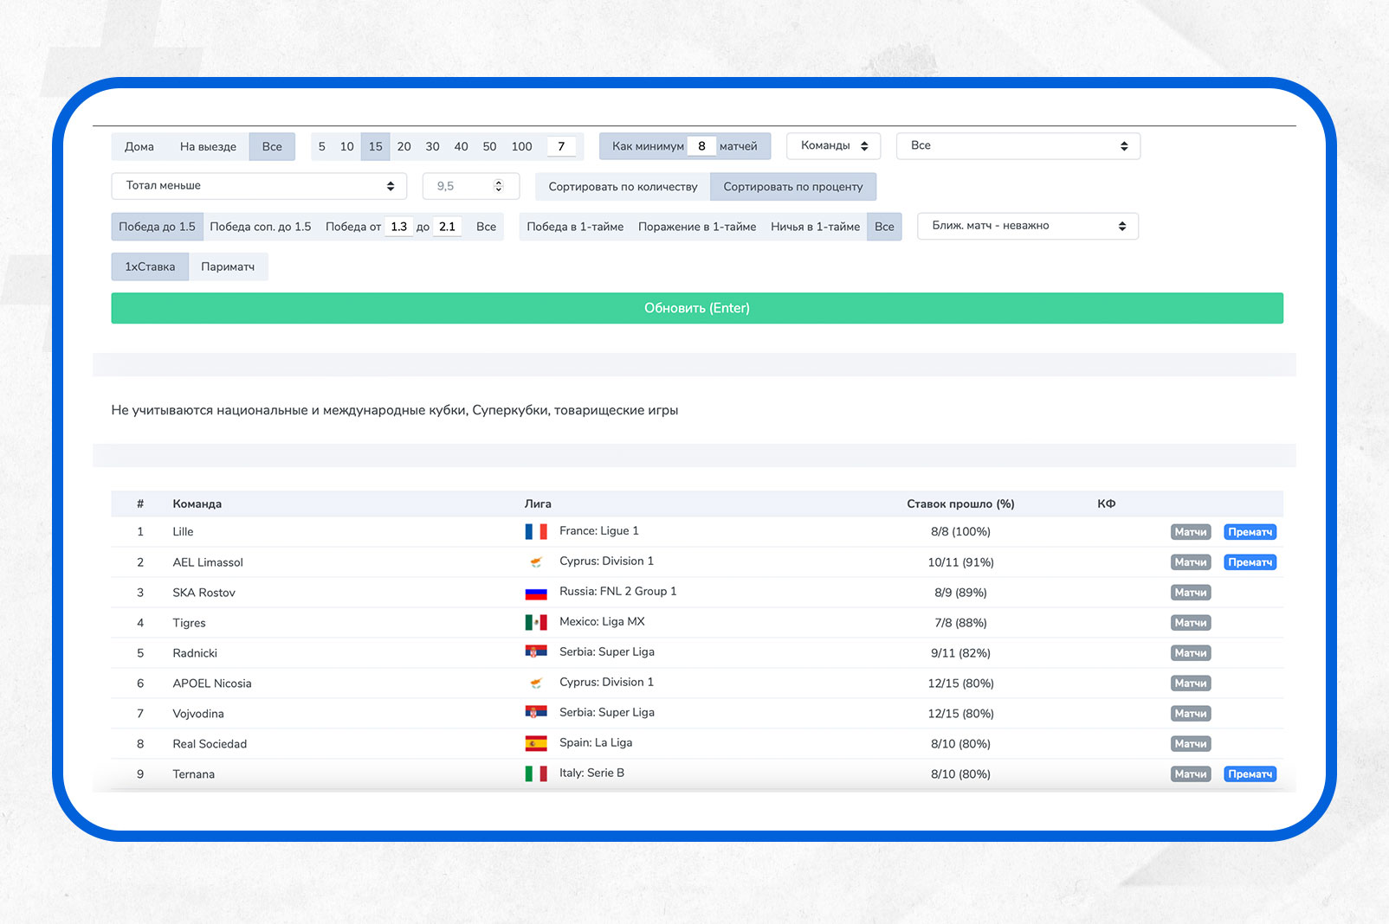
Task: Open Прематч for Lille
Action: [1250, 532]
